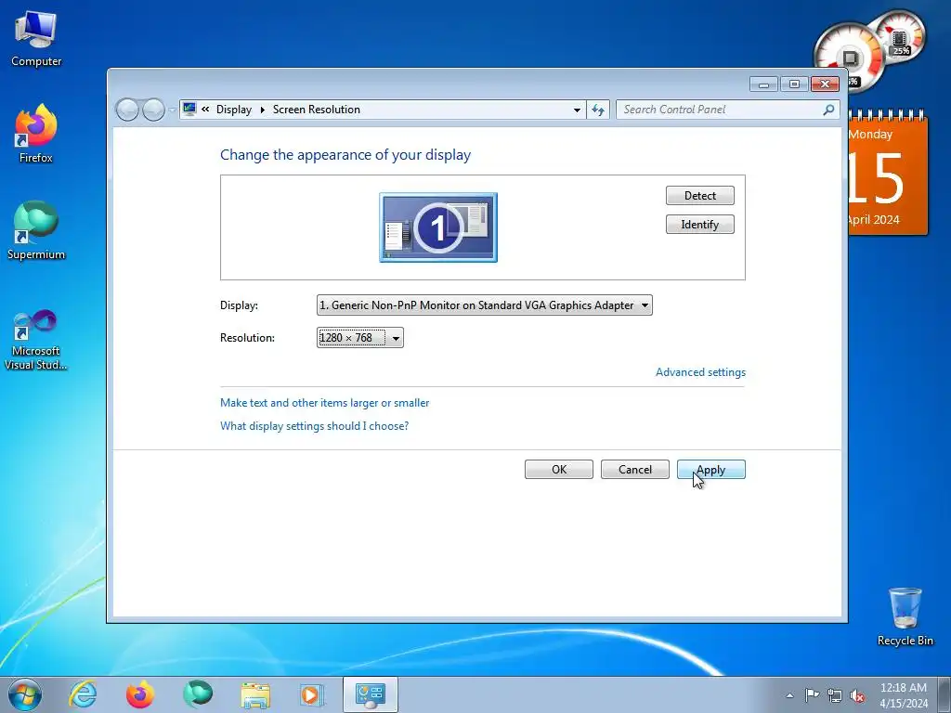Click the OK button

(558, 469)
